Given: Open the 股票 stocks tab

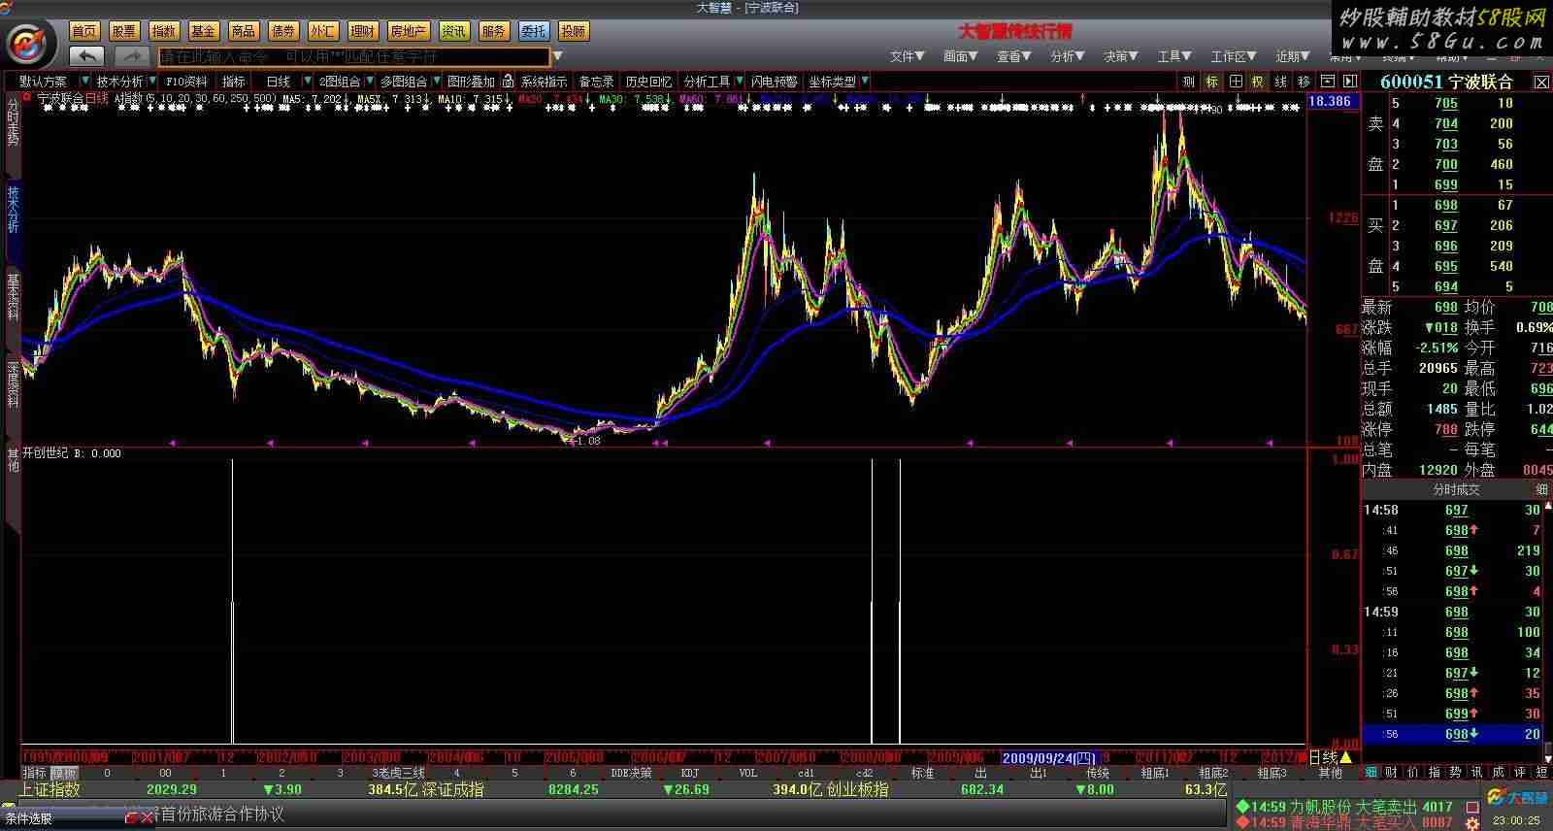Looking at the screenshot, I should (124, 31).
